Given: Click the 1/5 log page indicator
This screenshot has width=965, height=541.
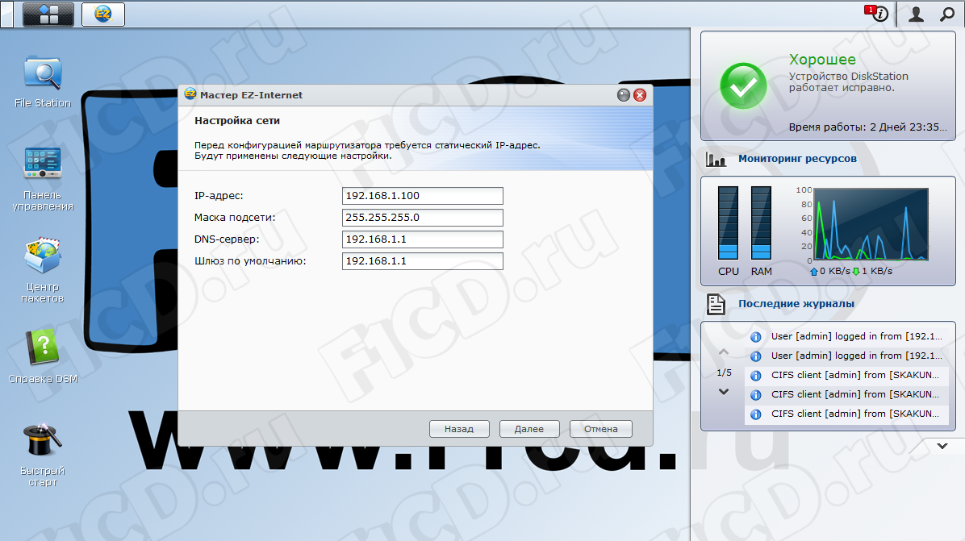Looking at the screenshot, I should pos(725,372).
